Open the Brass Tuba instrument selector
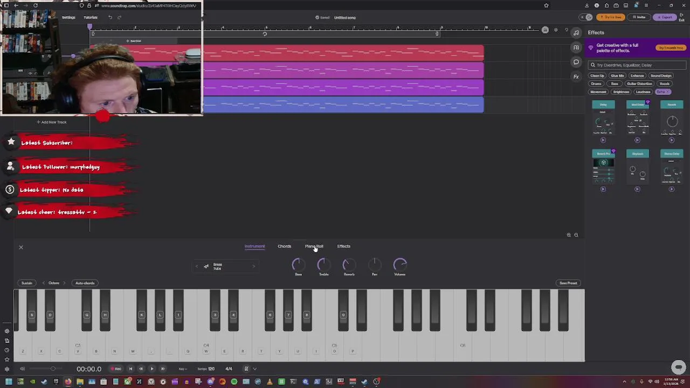690x388 pixels. point(225,267)
